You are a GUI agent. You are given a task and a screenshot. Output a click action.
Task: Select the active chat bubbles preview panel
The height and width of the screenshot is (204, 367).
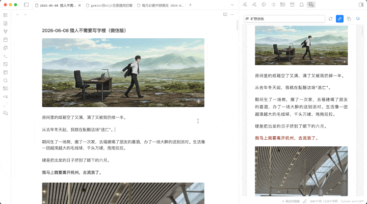pos(311,5)
